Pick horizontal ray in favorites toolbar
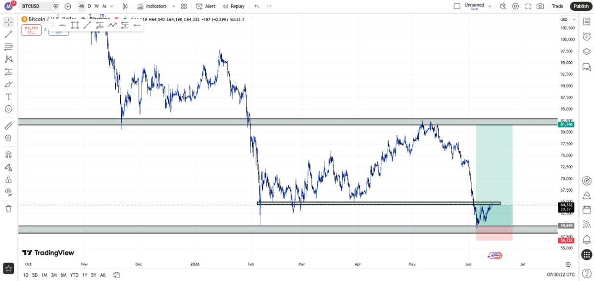Screen dimensions: 594x281 pos(137,25)
